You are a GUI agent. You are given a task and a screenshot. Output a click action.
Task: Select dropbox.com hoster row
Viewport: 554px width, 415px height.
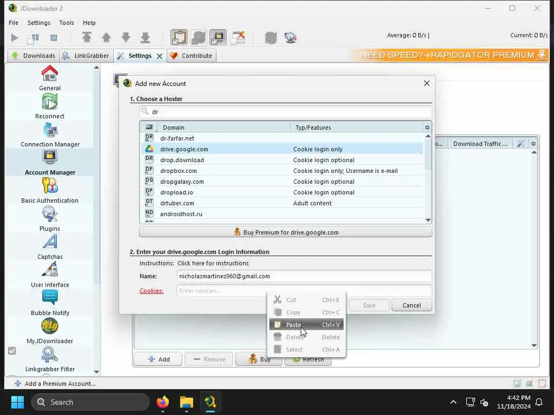tap(282, 171)
